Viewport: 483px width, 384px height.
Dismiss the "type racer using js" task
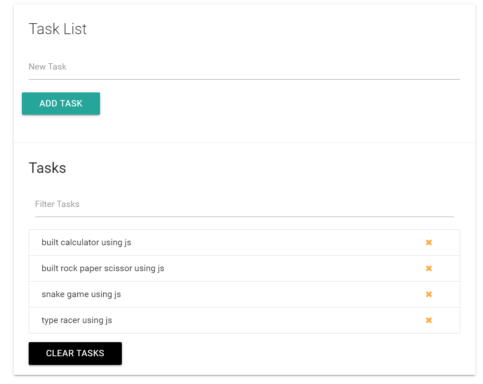point(428,320)
